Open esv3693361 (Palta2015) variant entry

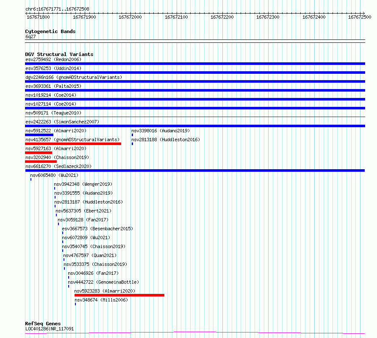click(x=53, y=86)
